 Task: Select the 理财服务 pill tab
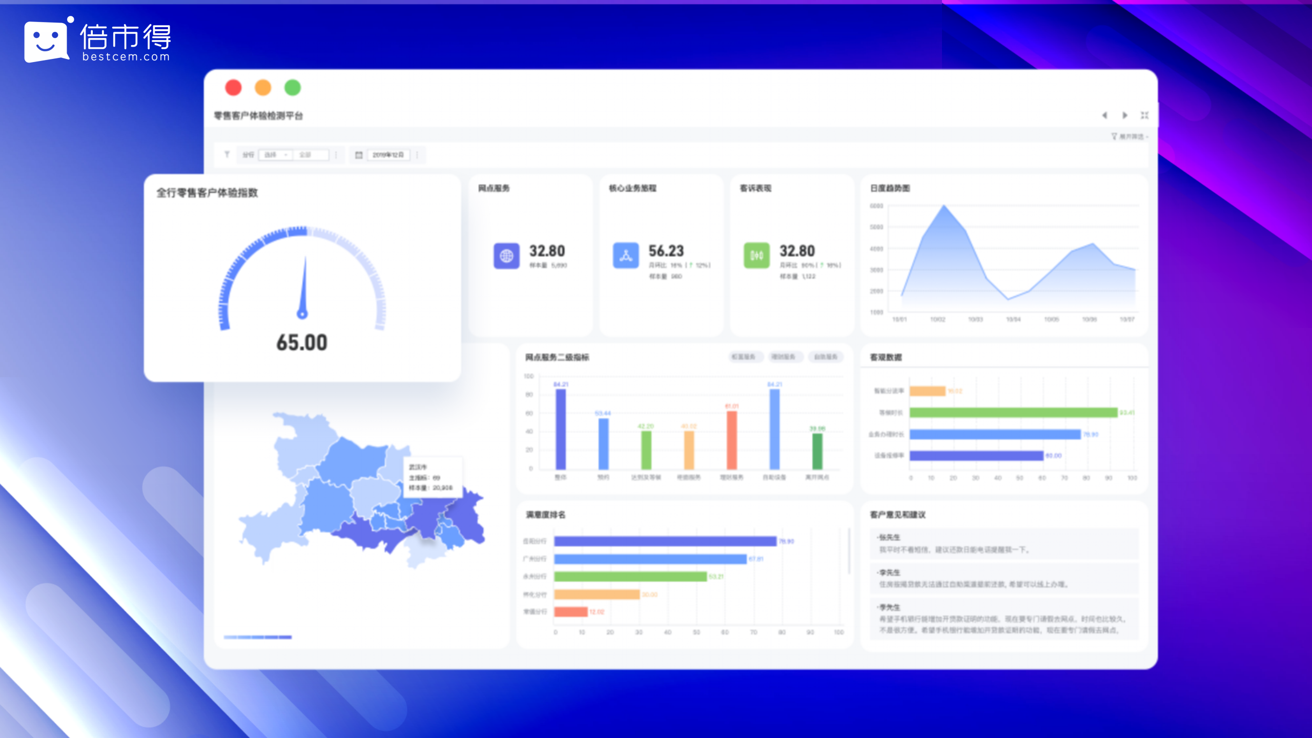click(786, 357)
